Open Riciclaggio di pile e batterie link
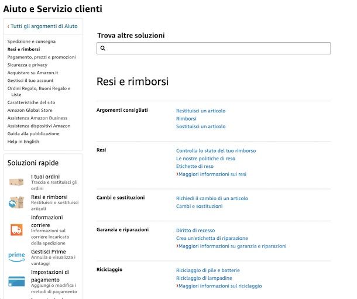Image resolution: width=357 pixels, height=299 pixels. pyautogui.click(x=208, y=270)
